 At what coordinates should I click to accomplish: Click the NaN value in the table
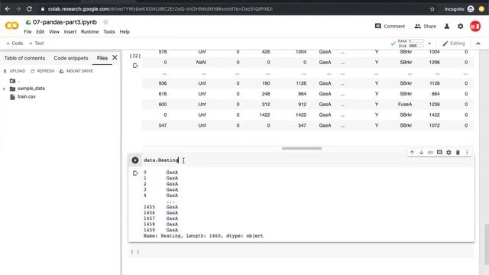201,63
